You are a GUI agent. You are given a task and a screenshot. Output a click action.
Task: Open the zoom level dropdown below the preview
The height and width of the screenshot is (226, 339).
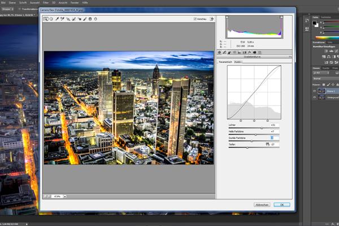point(65,196)
